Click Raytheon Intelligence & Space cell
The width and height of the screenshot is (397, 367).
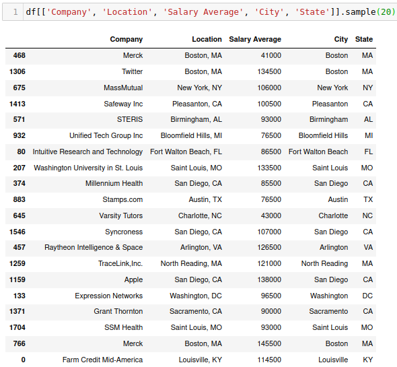pyautogui.click(x=94, y=247)
